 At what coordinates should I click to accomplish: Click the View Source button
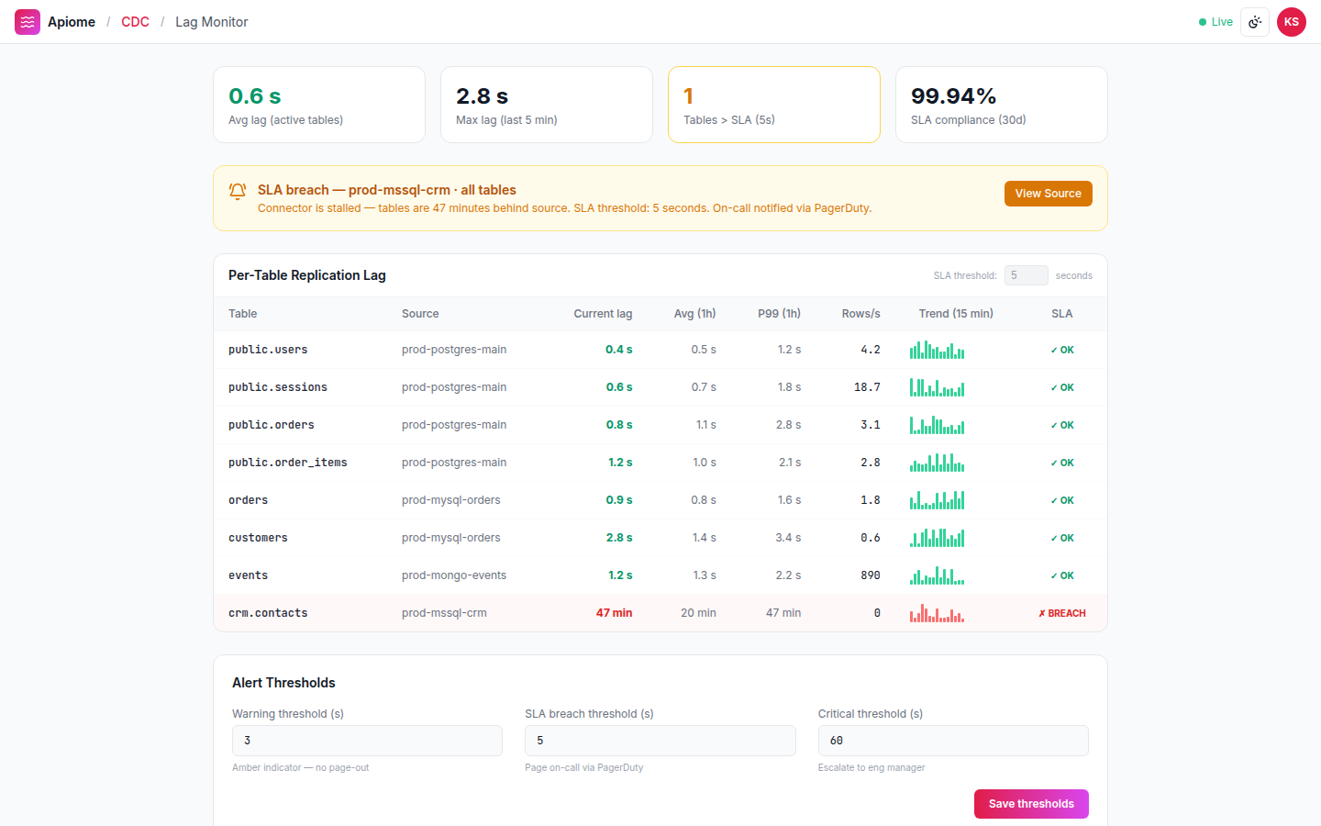(1048, 194)
